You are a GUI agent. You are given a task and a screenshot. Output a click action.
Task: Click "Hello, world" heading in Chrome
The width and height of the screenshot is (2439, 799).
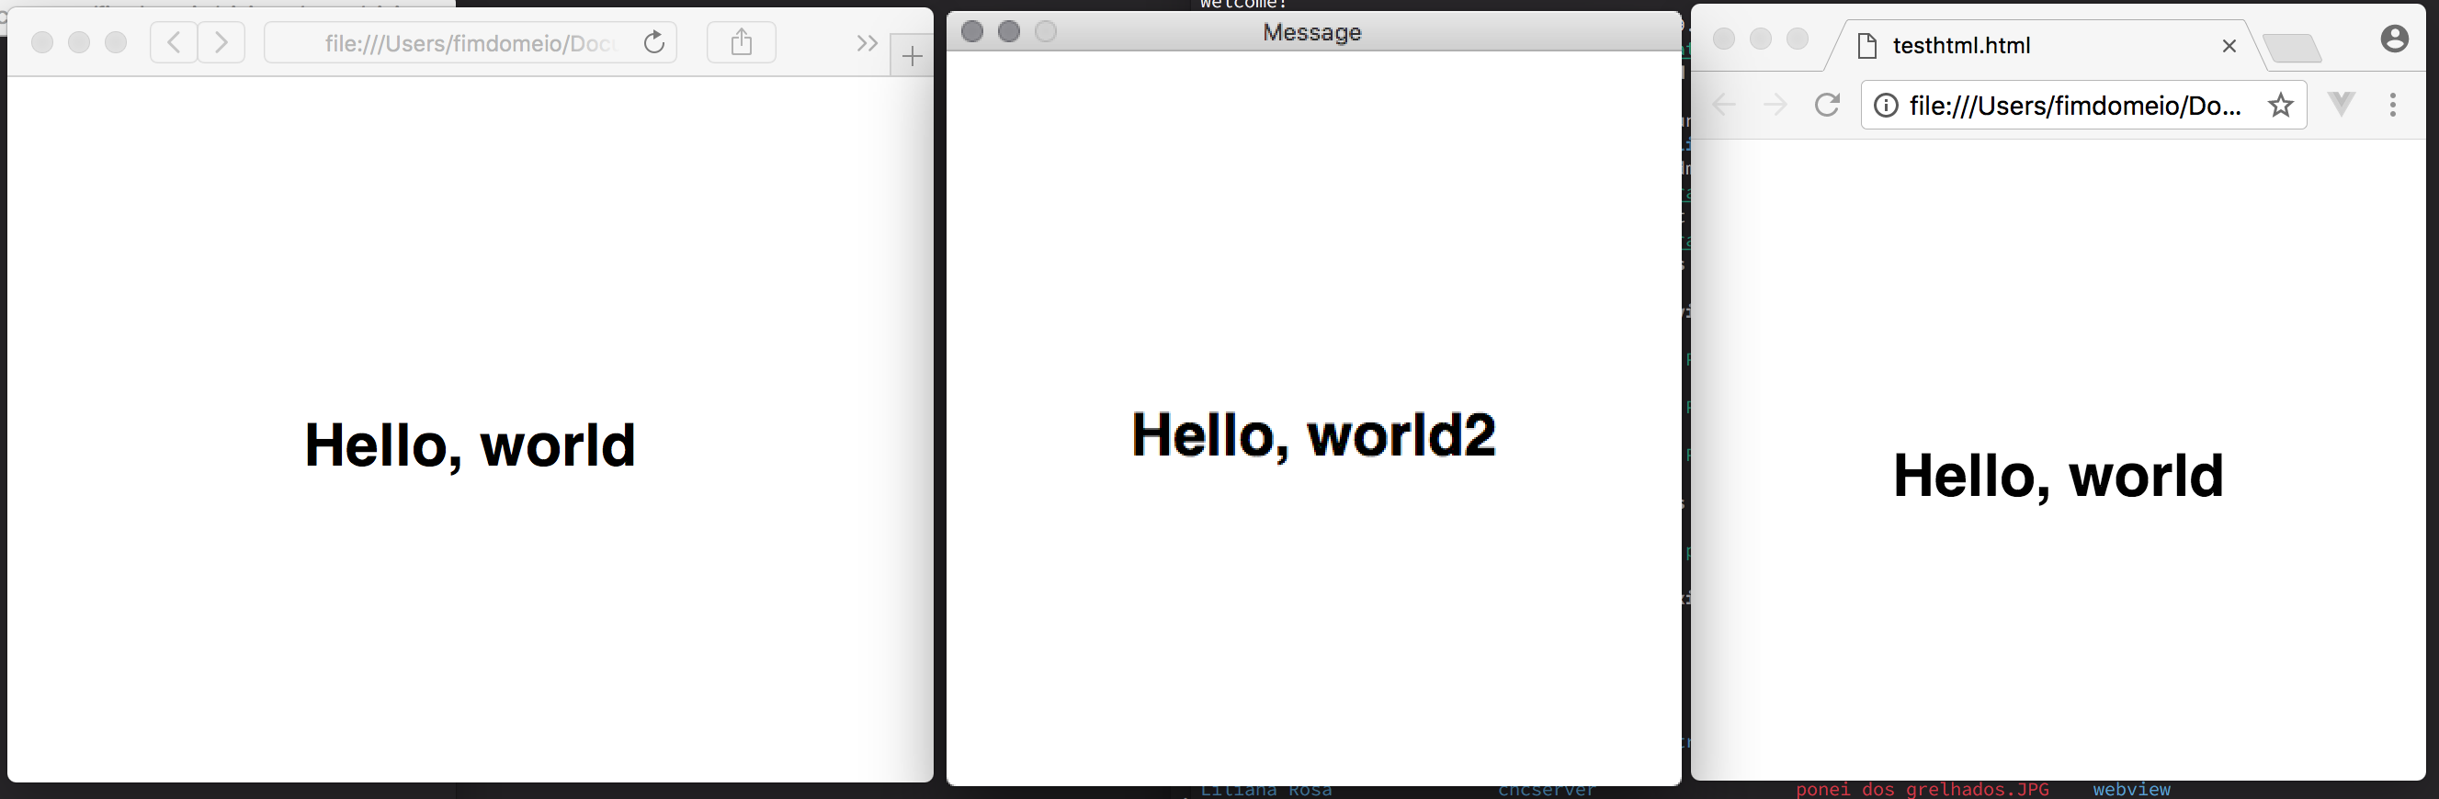coord(2059,475)
